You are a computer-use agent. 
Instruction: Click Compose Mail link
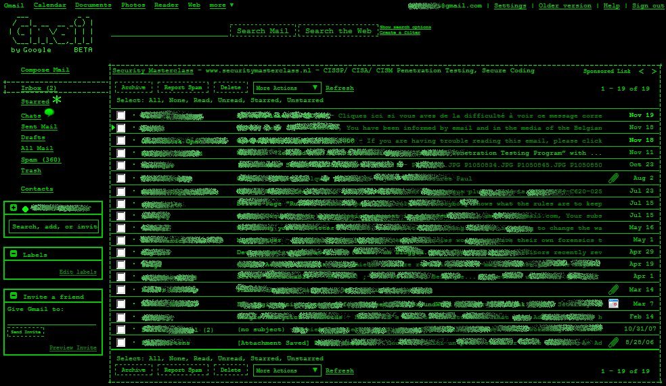[x=45, y=70]
